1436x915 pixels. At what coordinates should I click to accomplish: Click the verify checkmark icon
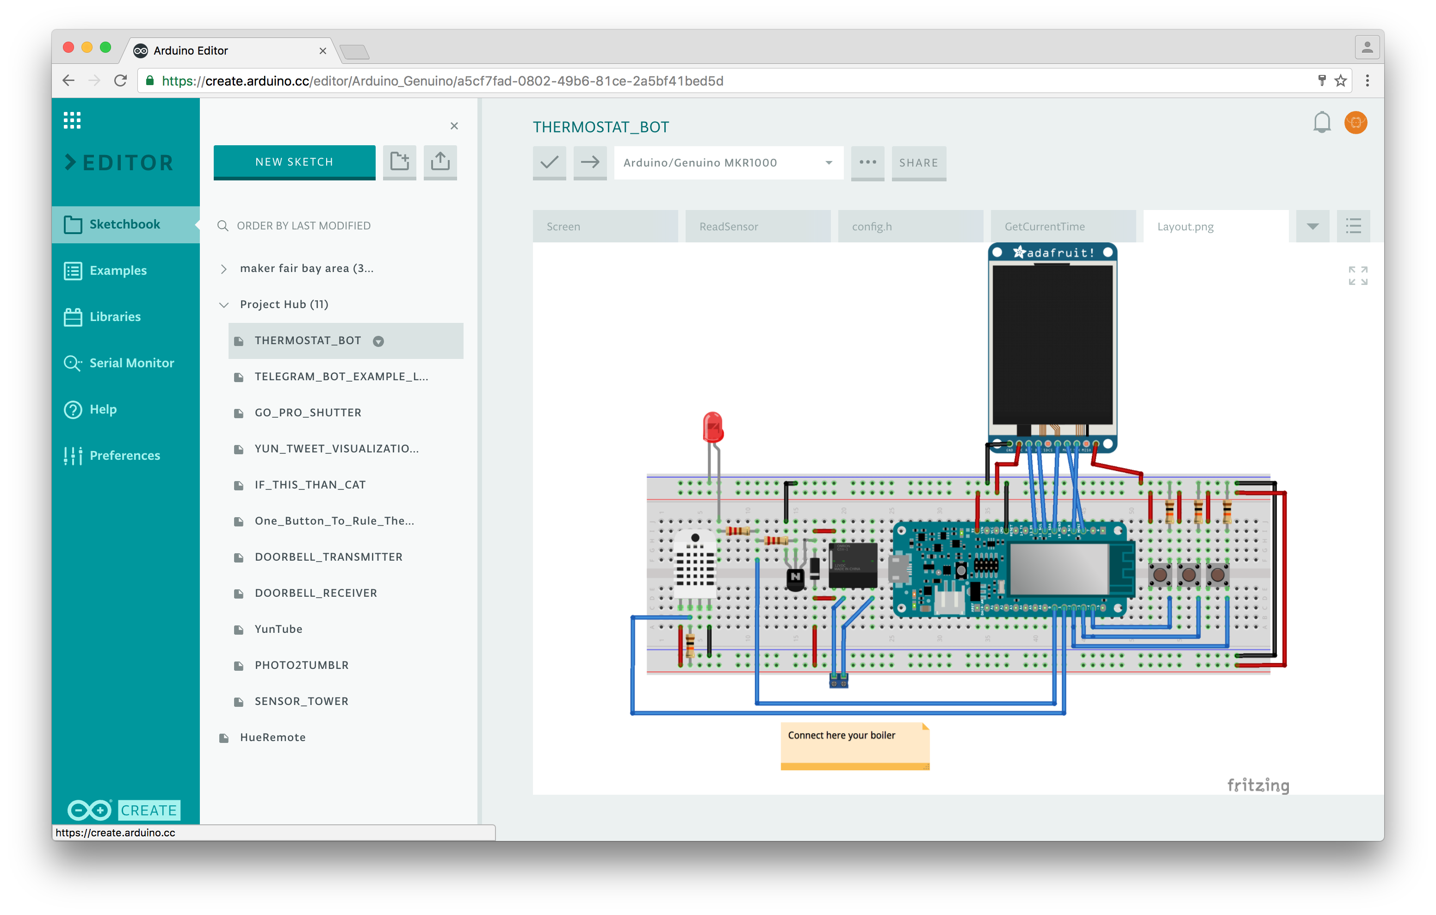[548, 162]
